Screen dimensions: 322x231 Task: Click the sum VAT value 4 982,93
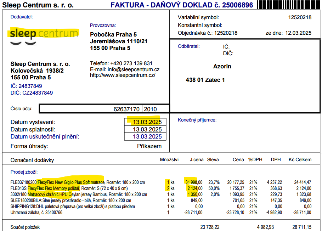click(265, 227)
